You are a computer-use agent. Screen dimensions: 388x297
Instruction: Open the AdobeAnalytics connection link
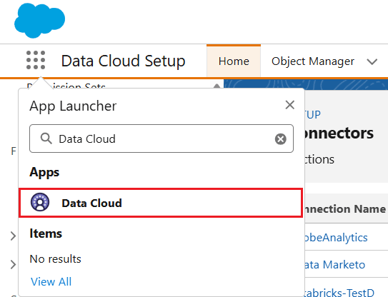click(336, 238)
